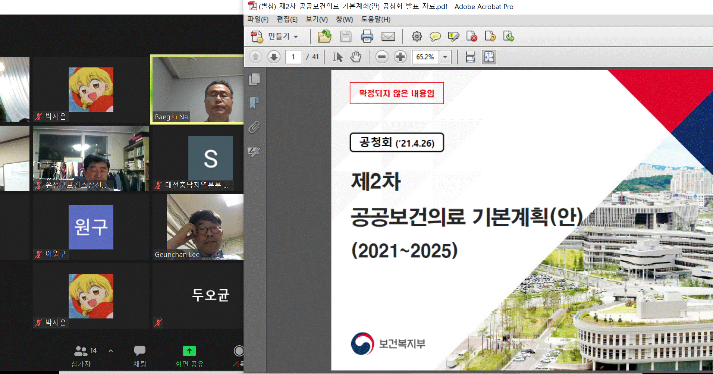
Task: Open the Bookmarks panel in sidebar
Action: [x=254, y=103]
